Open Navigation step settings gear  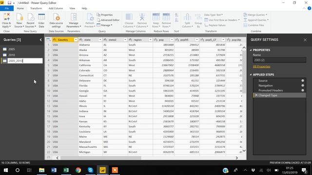(303, 86)
